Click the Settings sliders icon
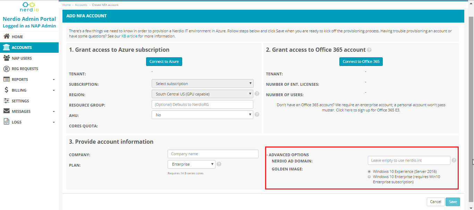The height and width of the screenshot is (210, 474). 6,101
